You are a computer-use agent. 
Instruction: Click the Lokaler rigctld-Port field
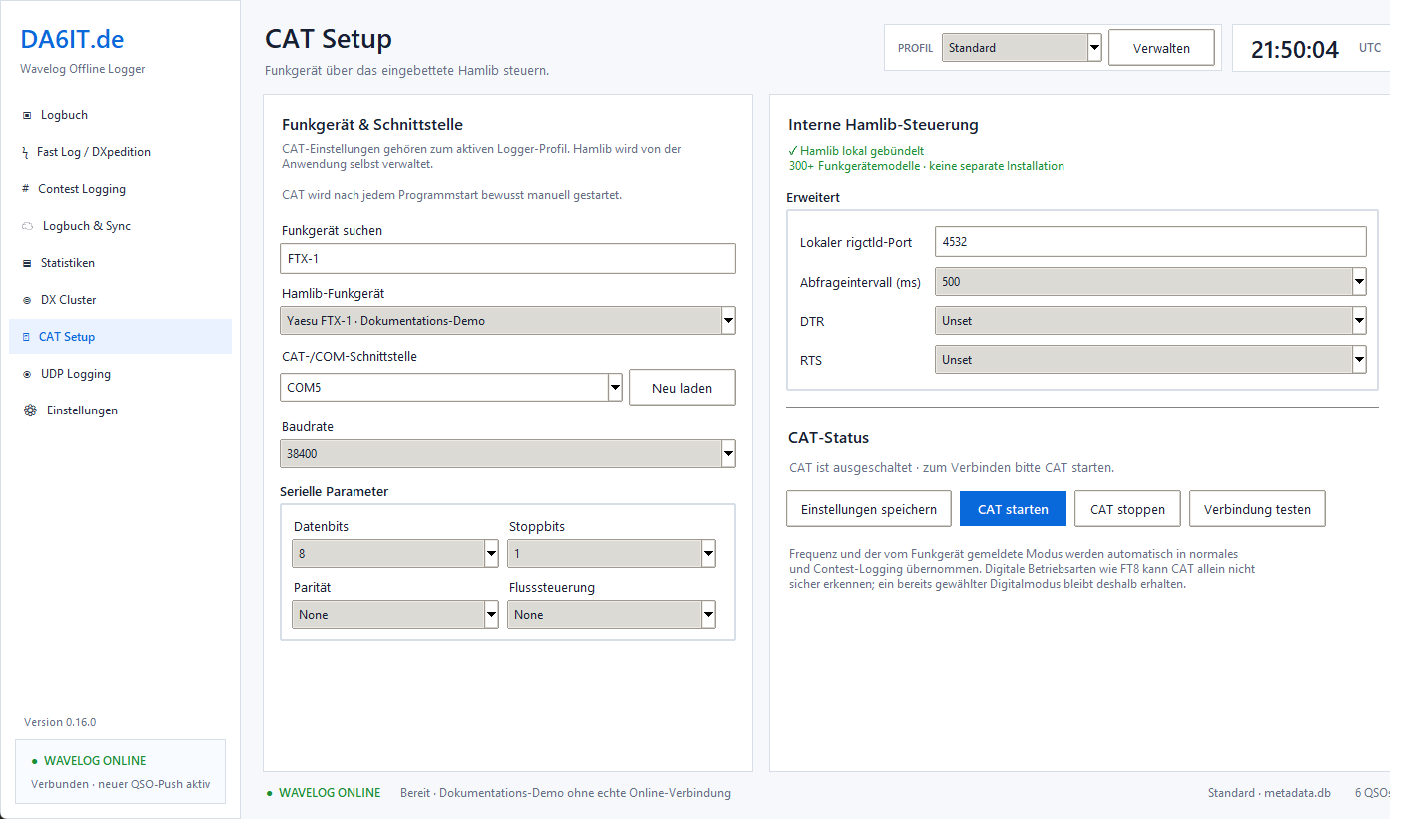coord(1150,242)
